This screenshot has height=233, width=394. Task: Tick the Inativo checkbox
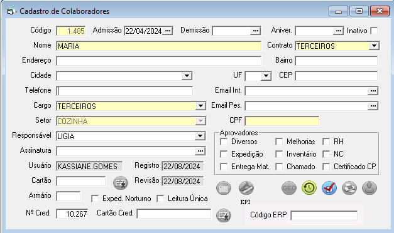374,31
